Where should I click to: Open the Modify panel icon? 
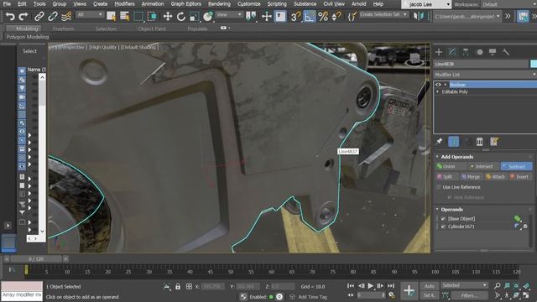[452, 52]
